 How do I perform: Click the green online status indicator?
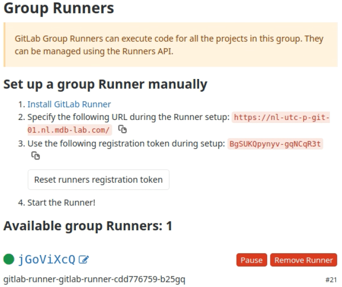click(9, 260)
